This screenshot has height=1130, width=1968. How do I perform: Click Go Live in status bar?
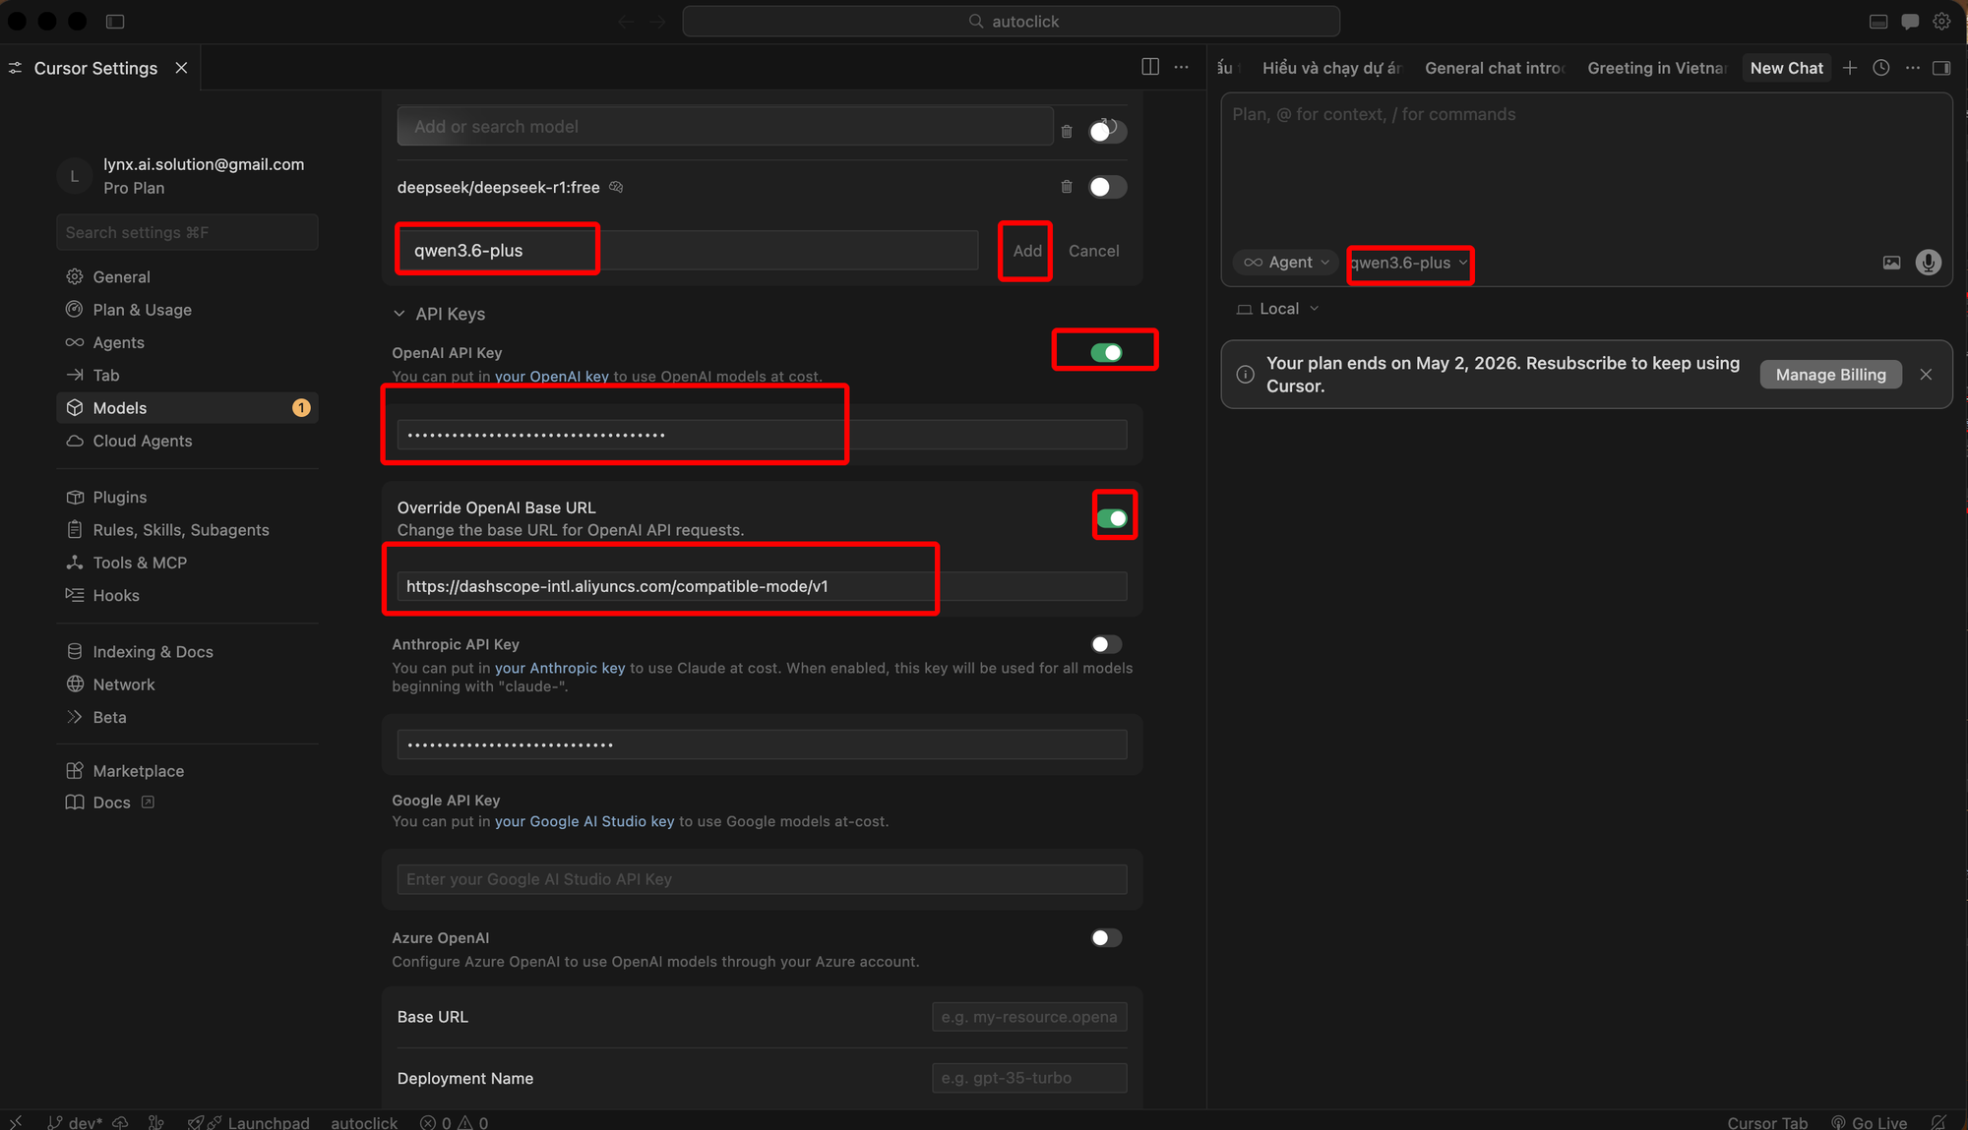1869,1122
